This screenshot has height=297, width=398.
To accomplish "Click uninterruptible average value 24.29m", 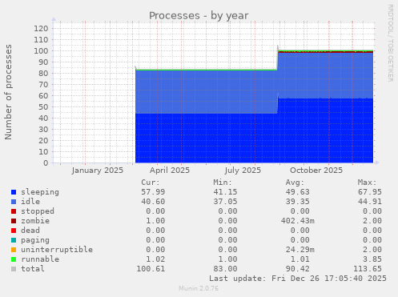I will (300, 250).
